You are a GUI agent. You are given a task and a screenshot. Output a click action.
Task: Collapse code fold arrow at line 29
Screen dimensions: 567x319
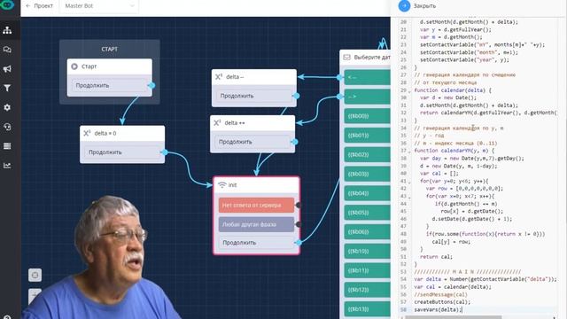(409, 90)
